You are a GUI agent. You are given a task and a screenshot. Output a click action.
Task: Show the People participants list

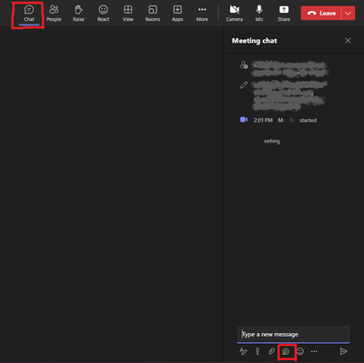point(54,14)
